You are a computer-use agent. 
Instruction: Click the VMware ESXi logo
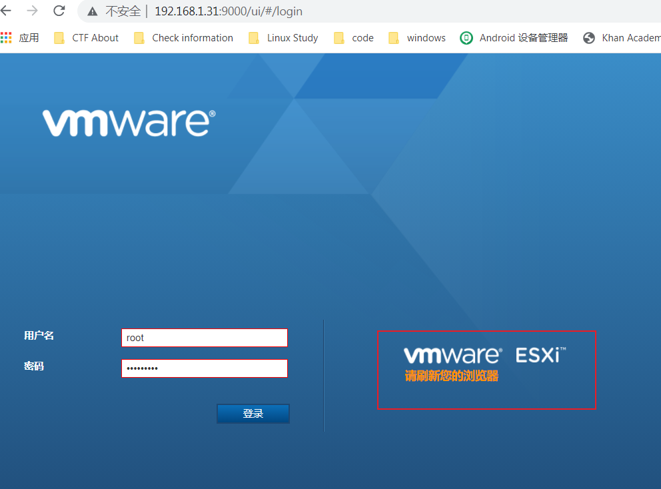click(485, 355)
